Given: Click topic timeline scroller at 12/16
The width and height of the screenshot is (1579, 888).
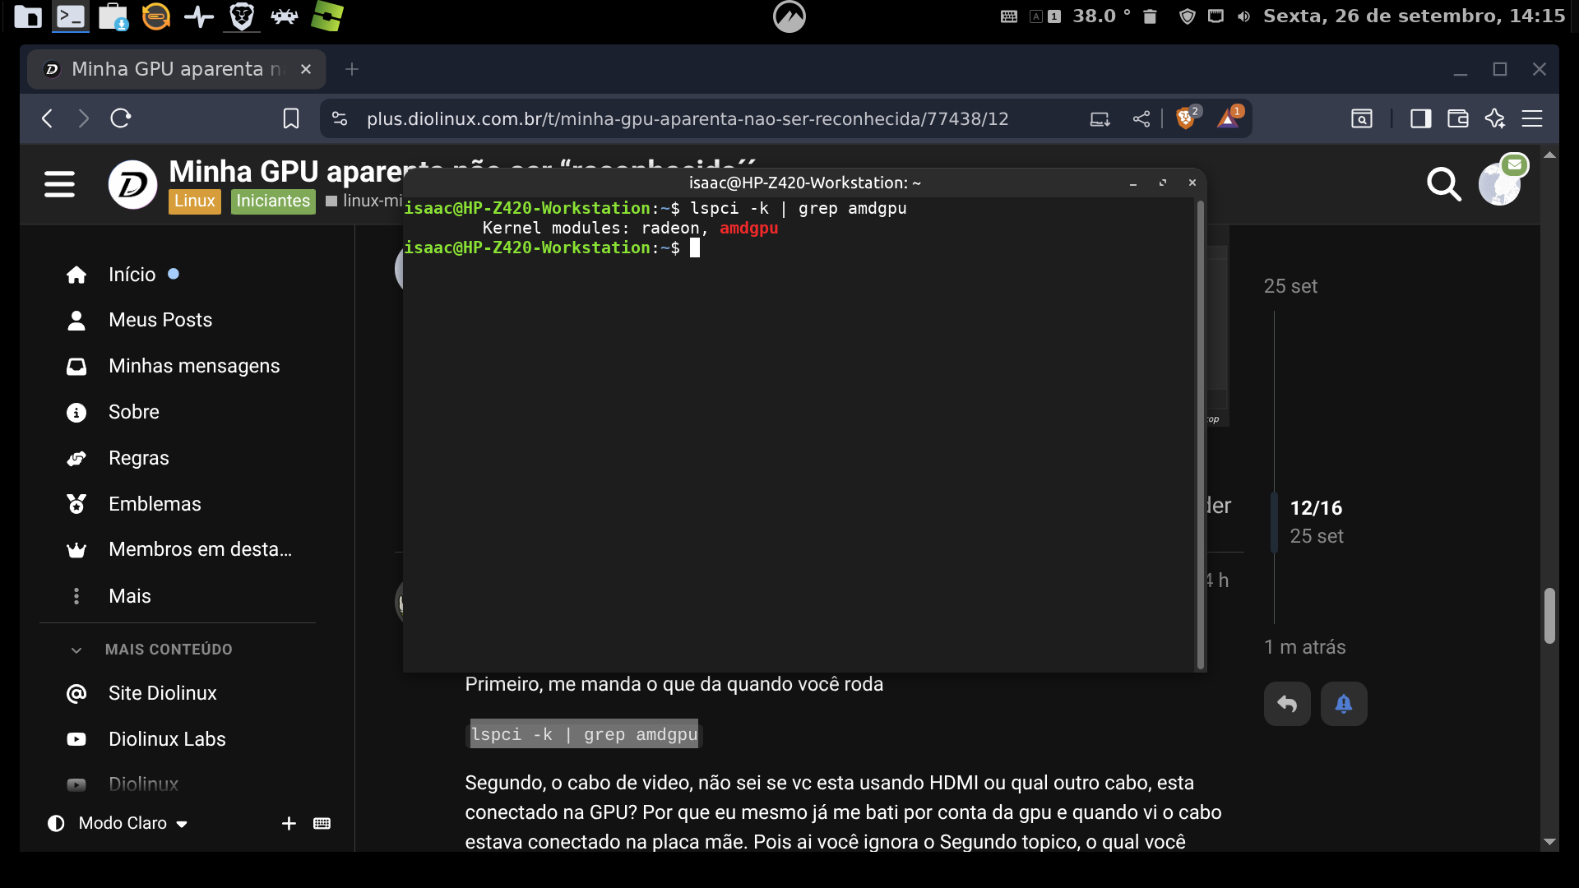Looking at the screenshot, I should tap(1315, 521).
